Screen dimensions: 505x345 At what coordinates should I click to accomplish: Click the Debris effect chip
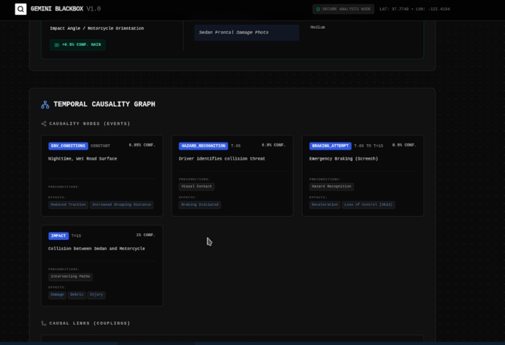click(76, 295)
